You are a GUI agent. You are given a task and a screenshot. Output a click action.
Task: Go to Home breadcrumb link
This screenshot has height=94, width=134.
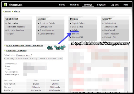8,11
